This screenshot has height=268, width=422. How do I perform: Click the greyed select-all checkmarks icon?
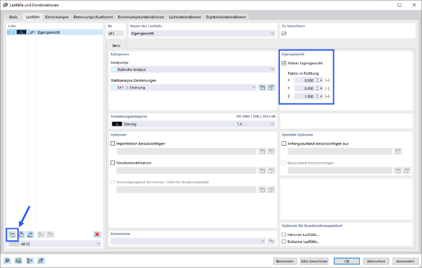(41, 234)
